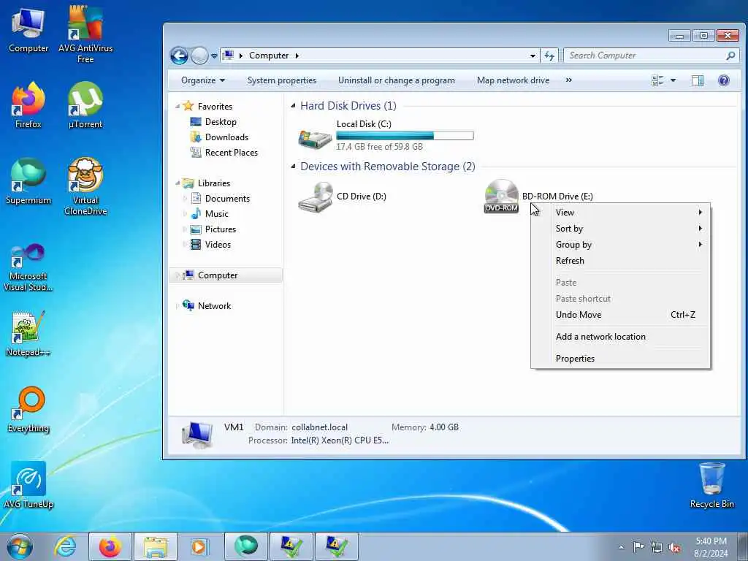Collapse Devices with Removable Storage group

(x=293, y=166)
